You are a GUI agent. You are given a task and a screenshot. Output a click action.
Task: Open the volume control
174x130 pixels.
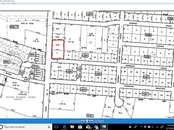pos(153,127)
